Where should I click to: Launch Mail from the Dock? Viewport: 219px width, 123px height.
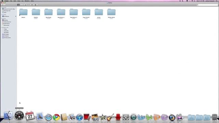40,116
